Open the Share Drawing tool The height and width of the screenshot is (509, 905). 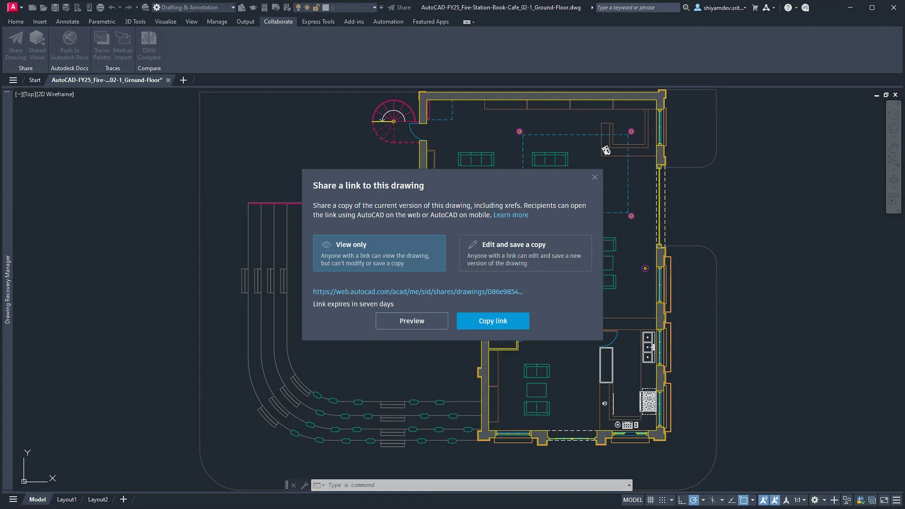[x=16, y=45]
